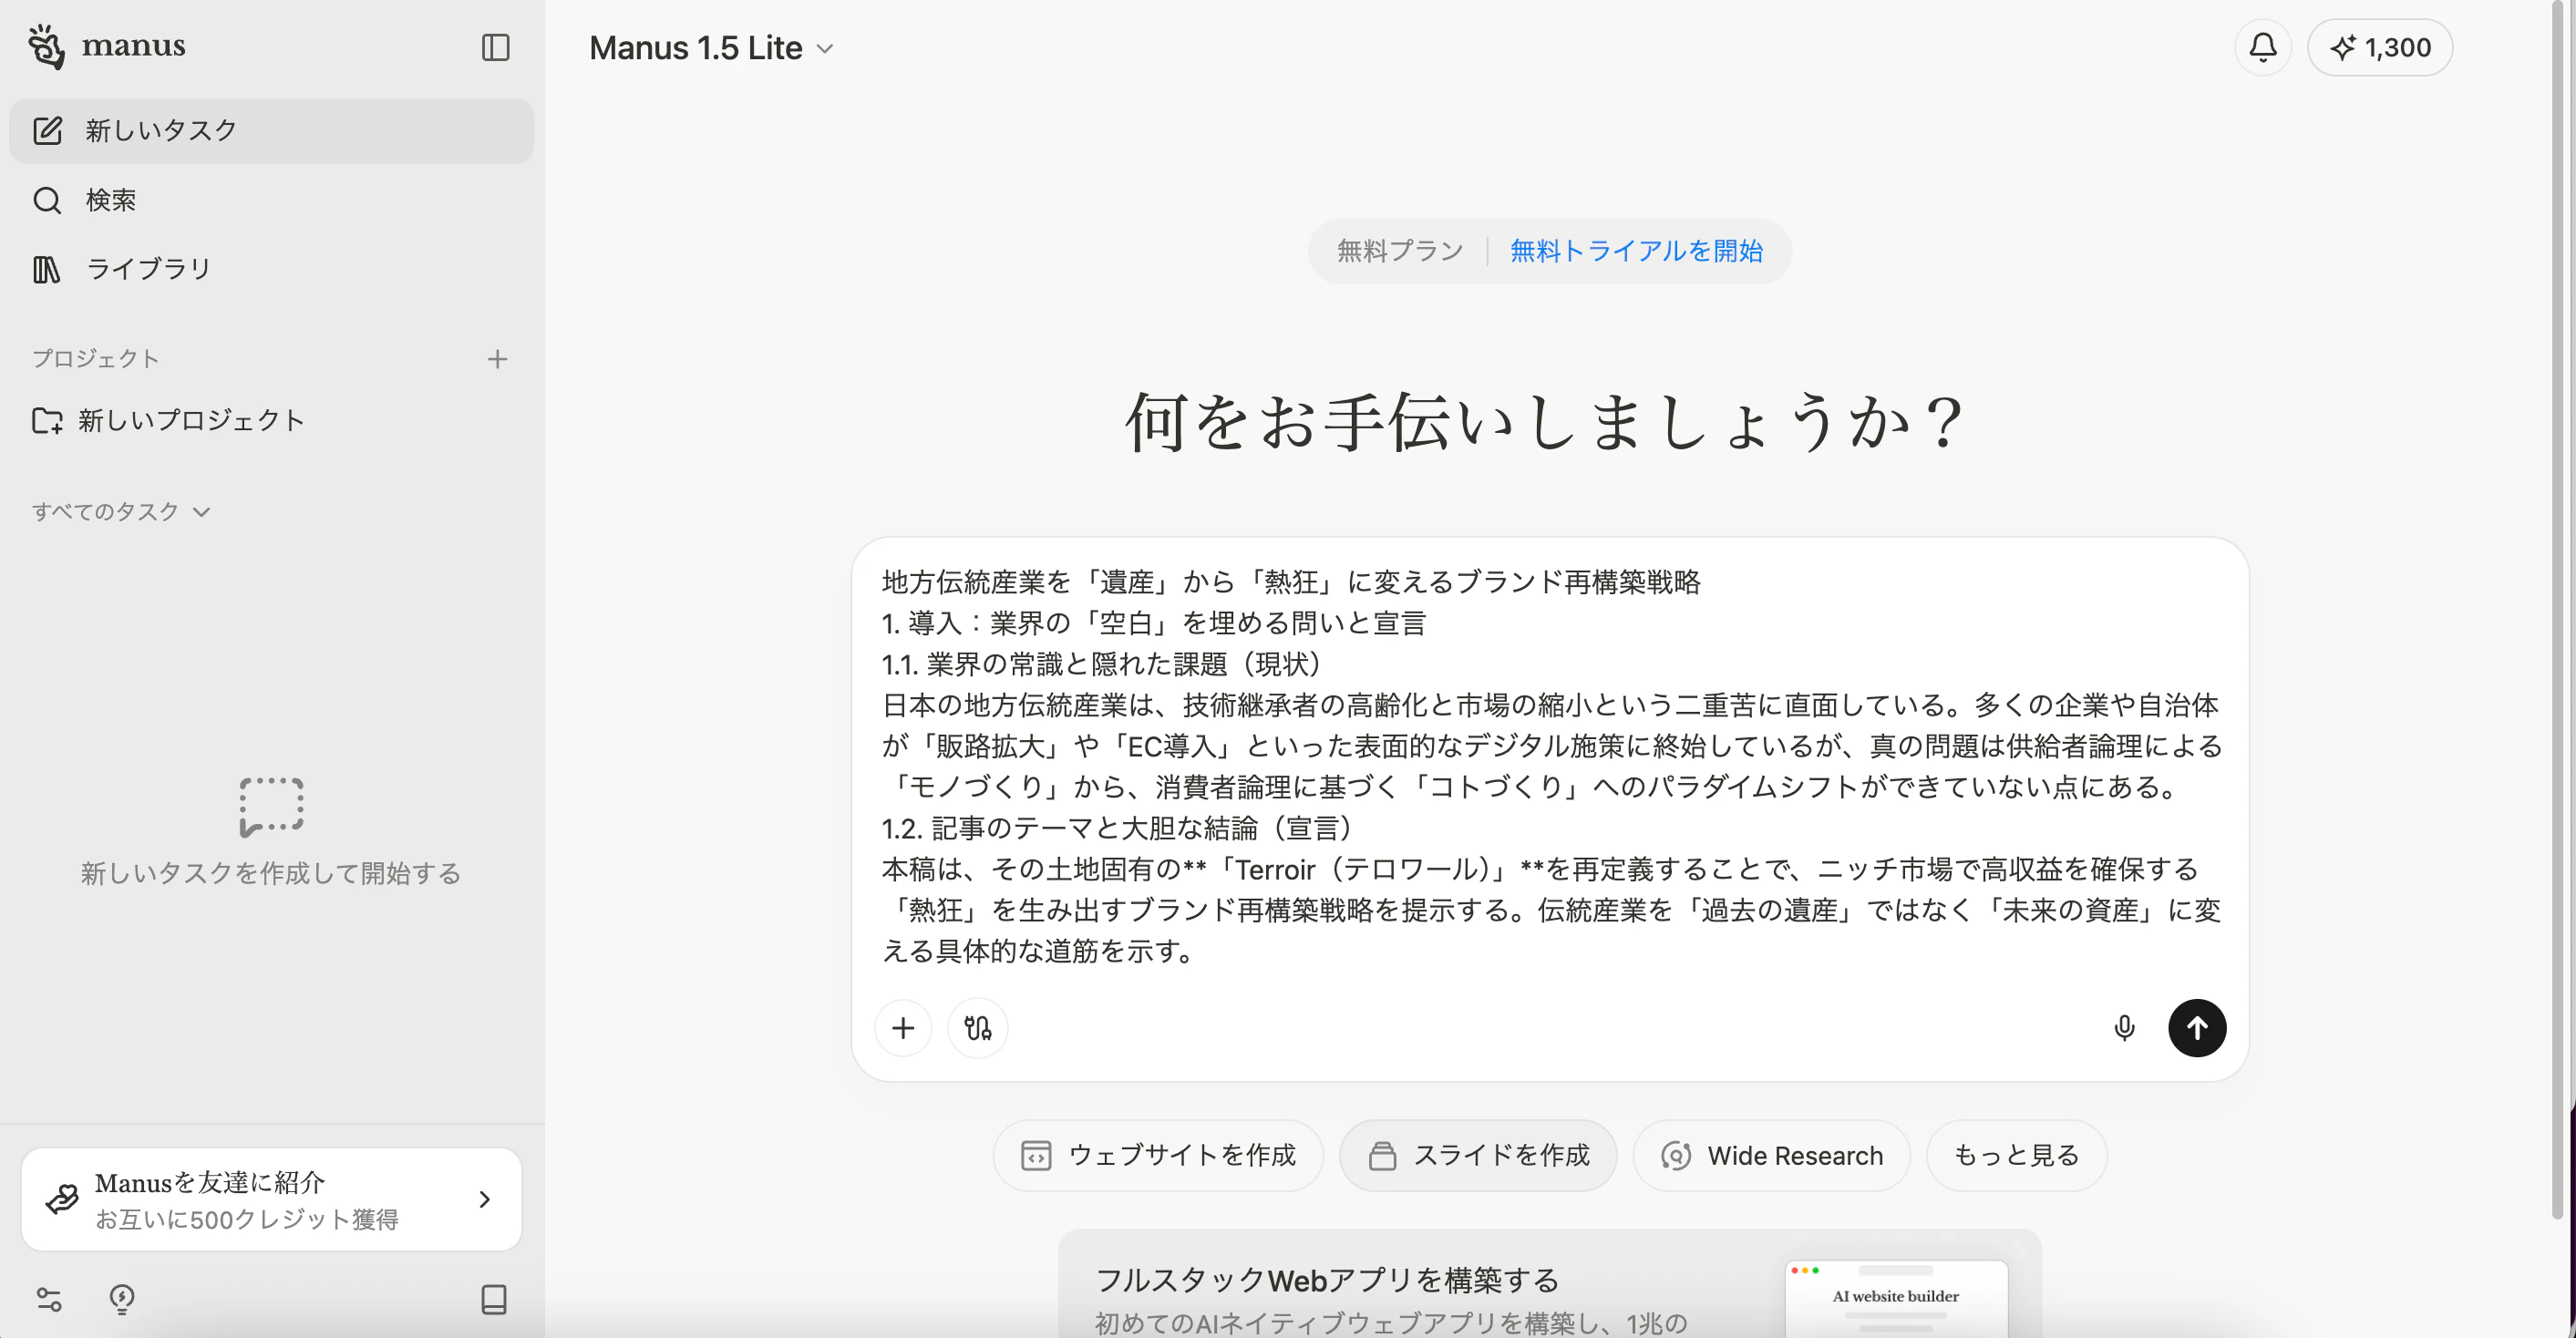Click into the prompt text area
Screen dimensions: 2576x1338
pos(1550,766)
